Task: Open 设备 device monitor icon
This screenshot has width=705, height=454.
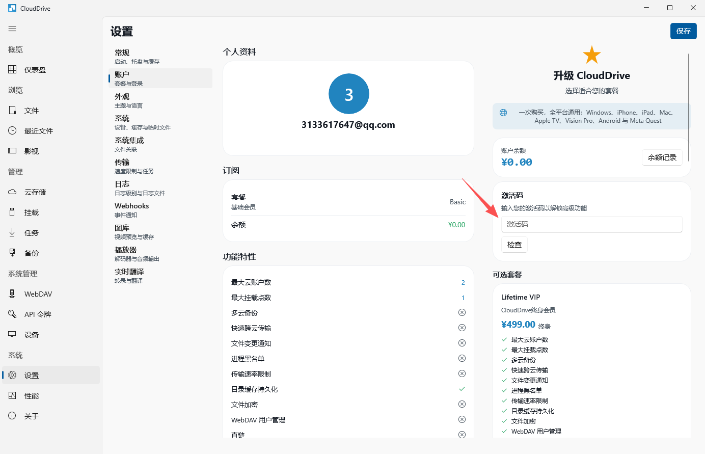Action: point(12,334)
